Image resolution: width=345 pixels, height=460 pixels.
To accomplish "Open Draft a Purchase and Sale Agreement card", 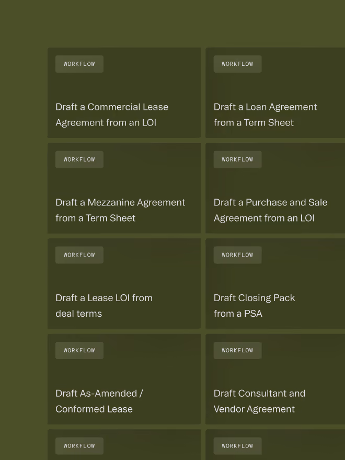I will (275, 188).
